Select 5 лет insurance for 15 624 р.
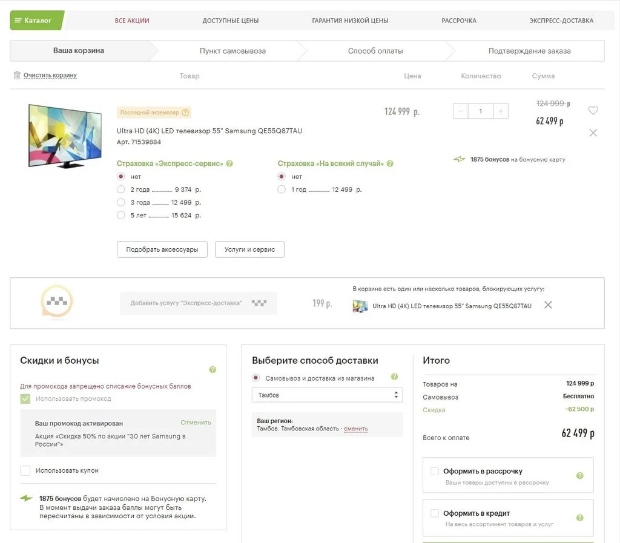Viewport: 620px width, 543px height. [x=121, y=215]
